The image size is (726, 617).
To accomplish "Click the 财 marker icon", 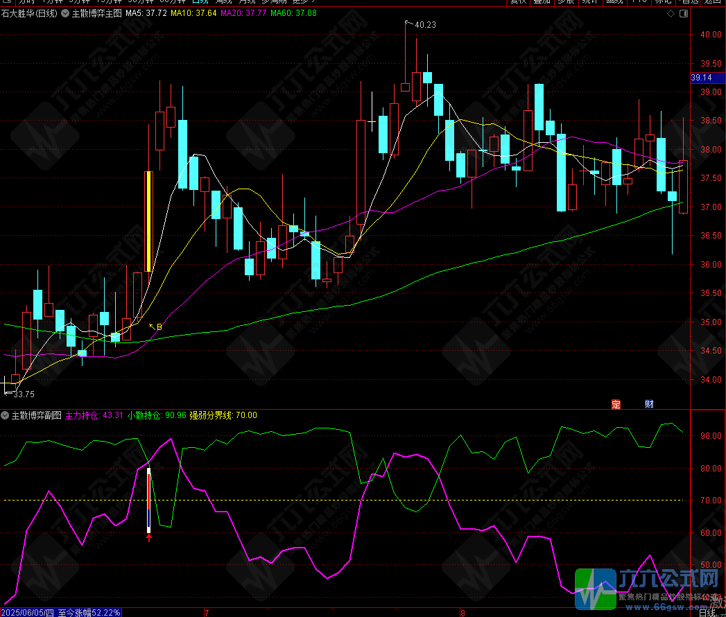I will (649, 404).
